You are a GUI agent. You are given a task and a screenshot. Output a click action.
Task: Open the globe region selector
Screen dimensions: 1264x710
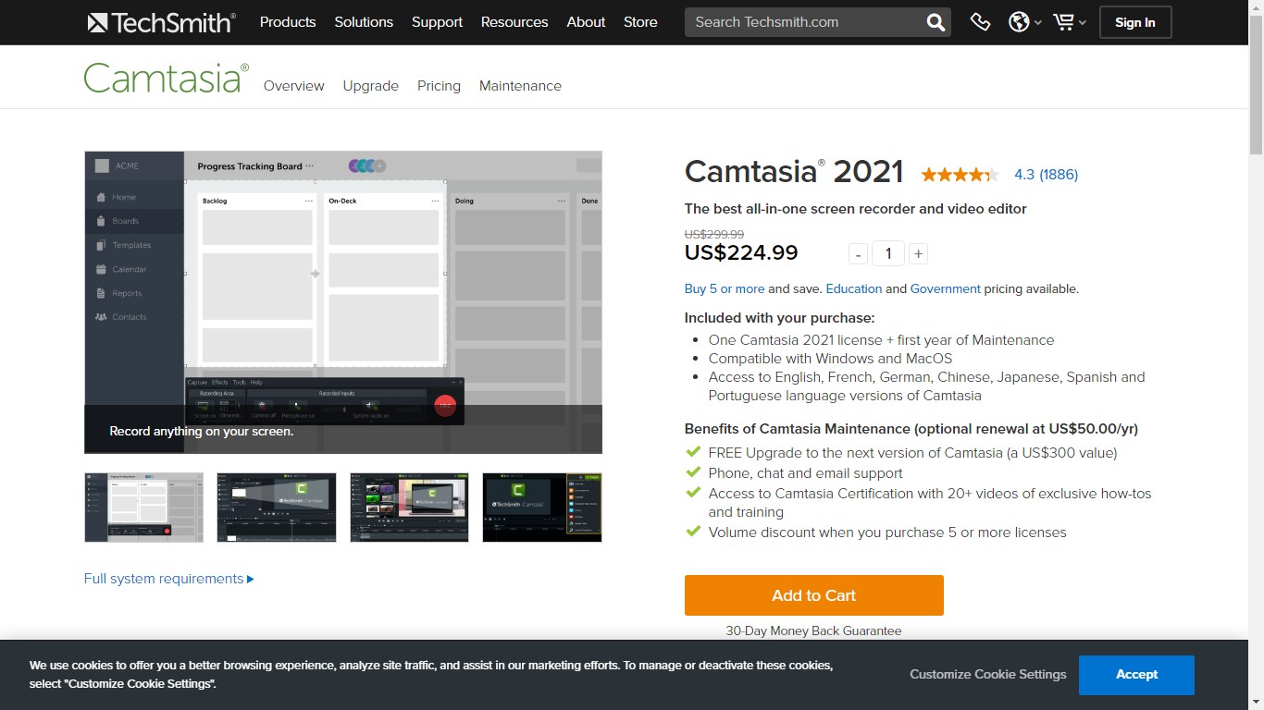point(1024,22)
